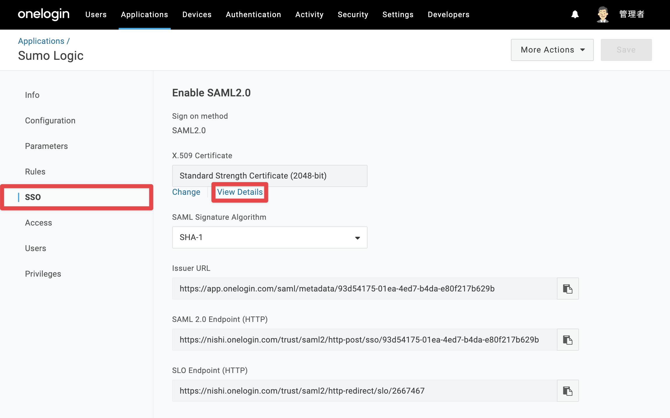The height and width of the screenshot is (418, 670).
Task: Open the Applications top menu
Action: [145, 15]
